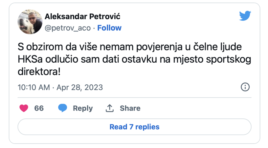Like the tweet with the heart icon
Screen dimensions: 268x148
(x=24, y=108)
